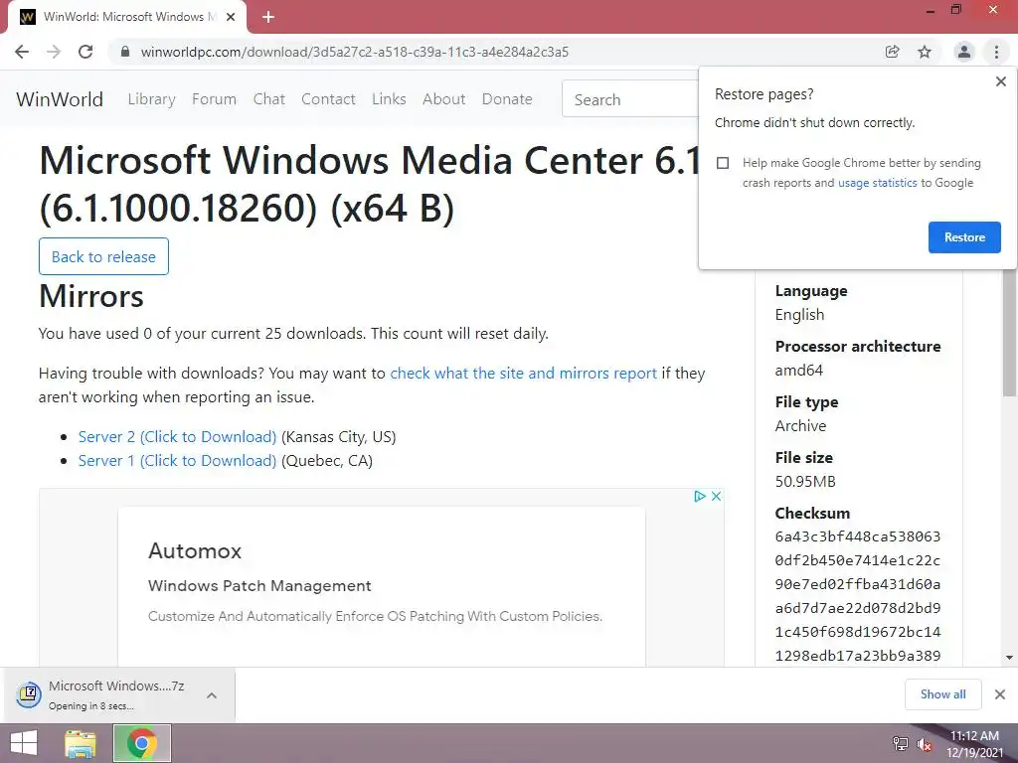Click the Windows Patch Management ad text
This screenshot has width=1018, height=763.
point(259,586)
